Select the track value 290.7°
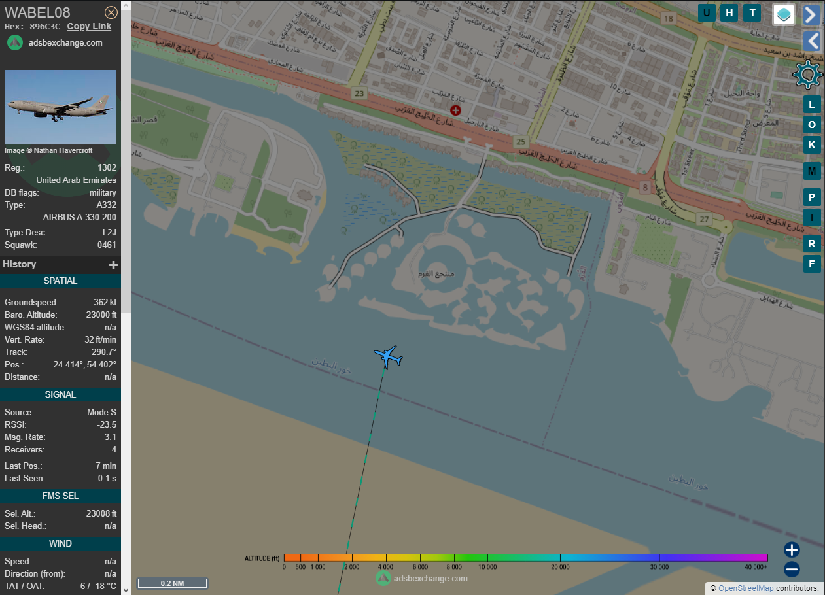Screen dimensions: 825x595 point(105,352)
